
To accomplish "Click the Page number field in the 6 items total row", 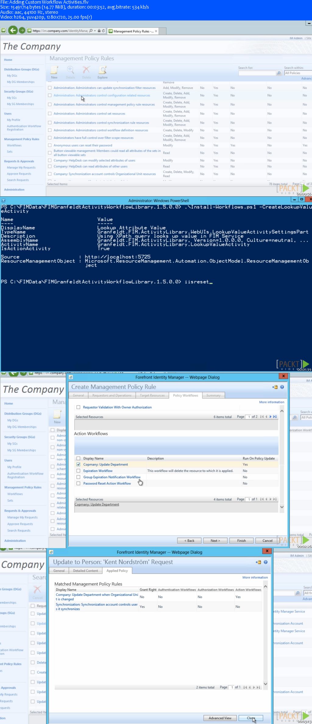I will (x=249, y=417).
